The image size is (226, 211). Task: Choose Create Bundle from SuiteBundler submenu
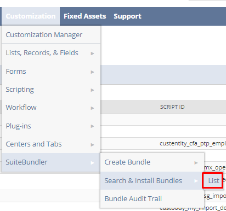tap(152, 162)
